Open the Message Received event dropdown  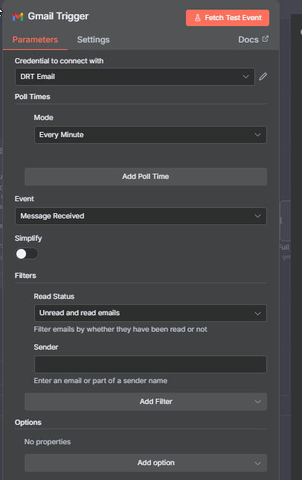(141, 216)
